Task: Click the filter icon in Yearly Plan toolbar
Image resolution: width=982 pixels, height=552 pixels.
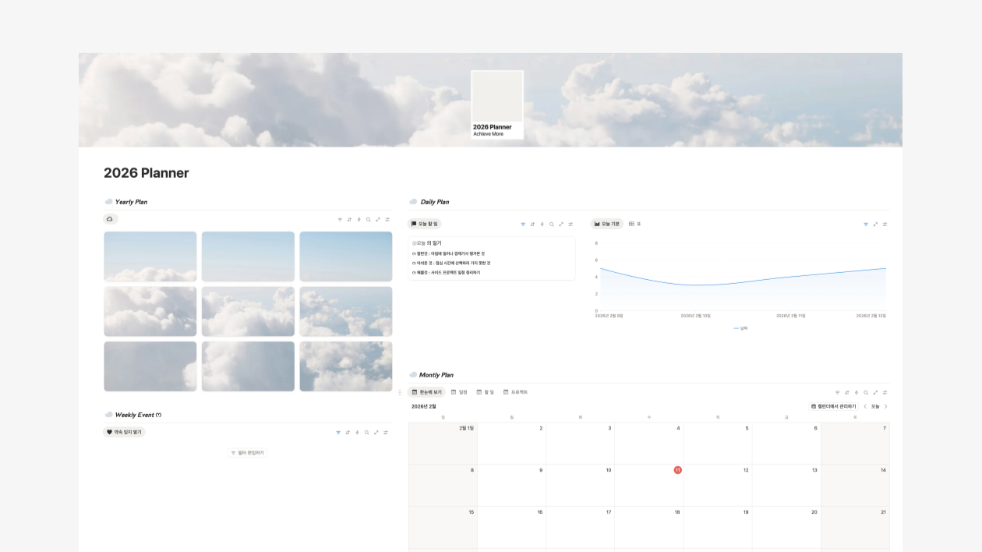Action: point(340,219)
